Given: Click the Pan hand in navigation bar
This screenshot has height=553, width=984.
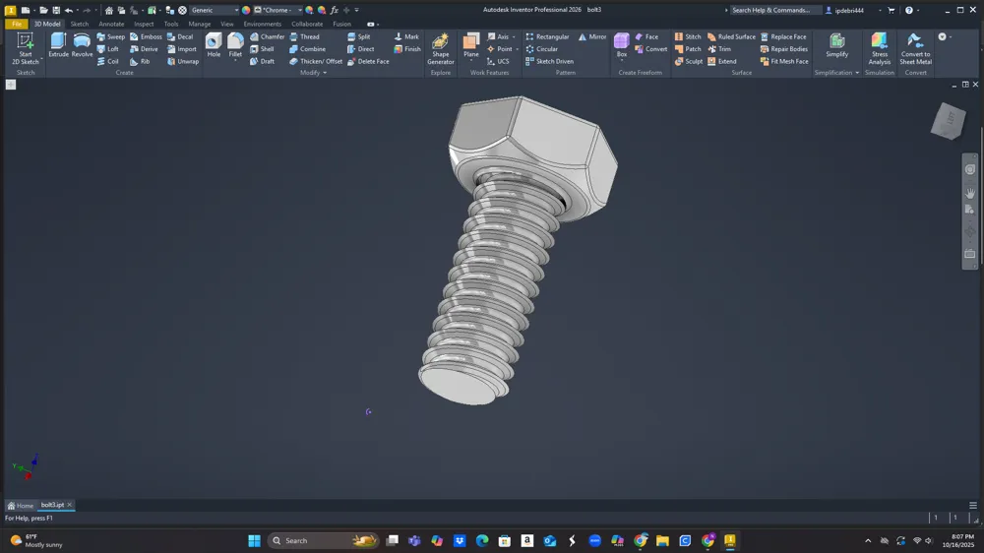Looking at the screenshot, I should [x=970, y=193].
